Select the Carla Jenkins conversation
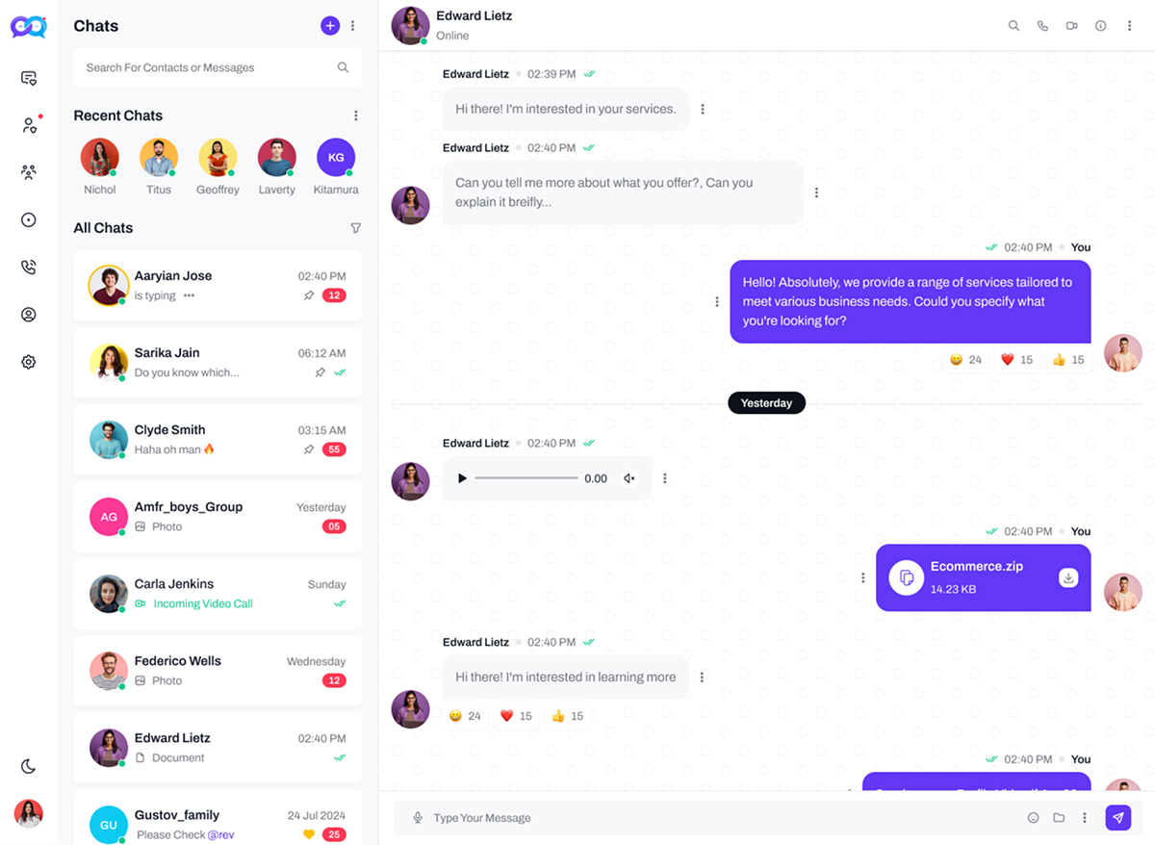Viewport: 1155px width, 845px height. 218,594
